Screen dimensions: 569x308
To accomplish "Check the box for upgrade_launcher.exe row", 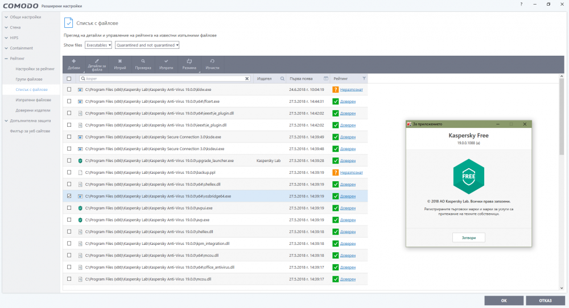I will [69, 160].
